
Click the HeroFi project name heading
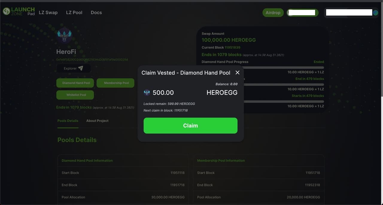tap(66, 52)
